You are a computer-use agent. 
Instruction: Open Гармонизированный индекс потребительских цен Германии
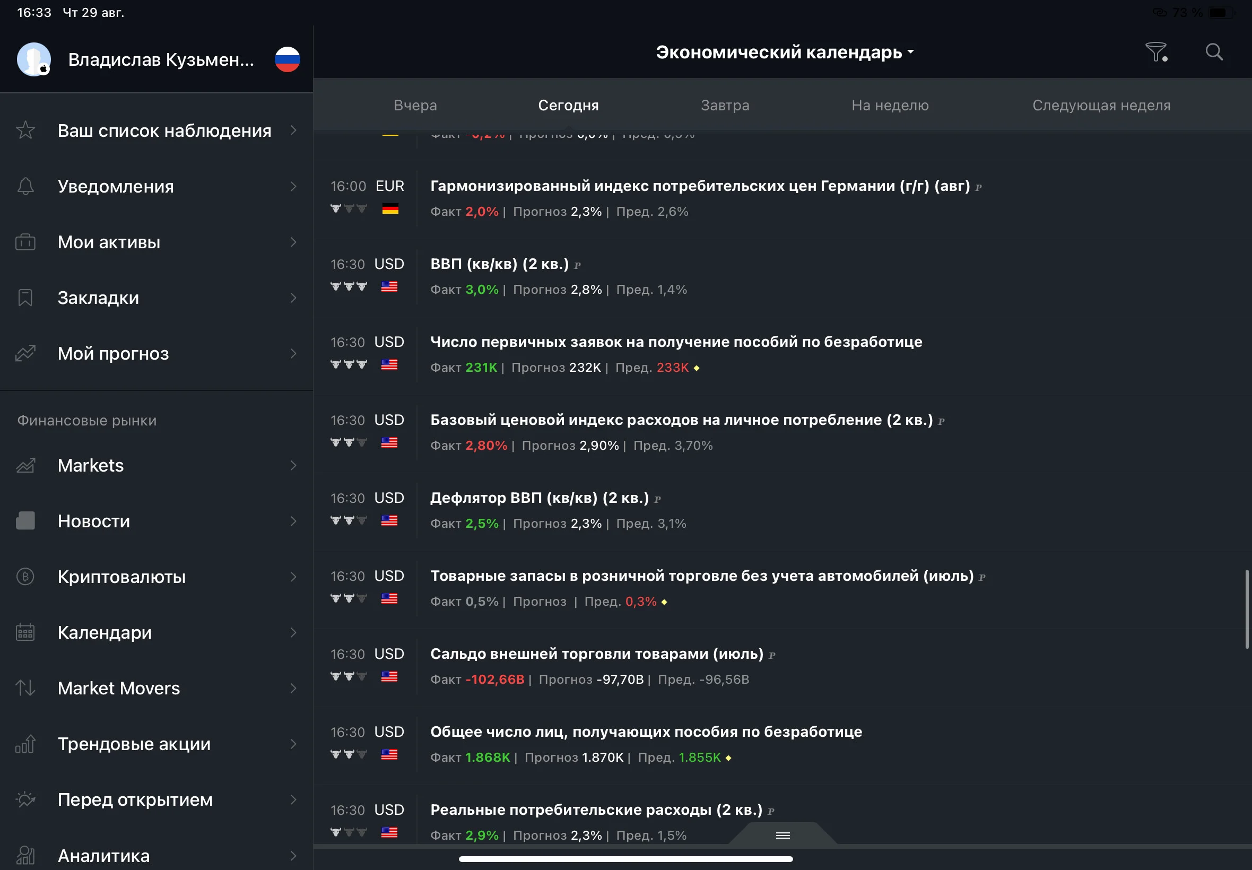[x=782, y=199]
